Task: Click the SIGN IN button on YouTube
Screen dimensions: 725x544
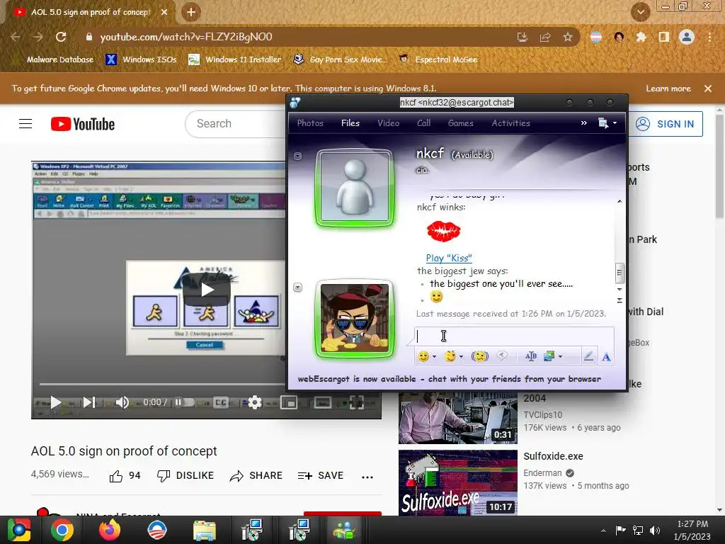Action: click(x=666, y=124)
